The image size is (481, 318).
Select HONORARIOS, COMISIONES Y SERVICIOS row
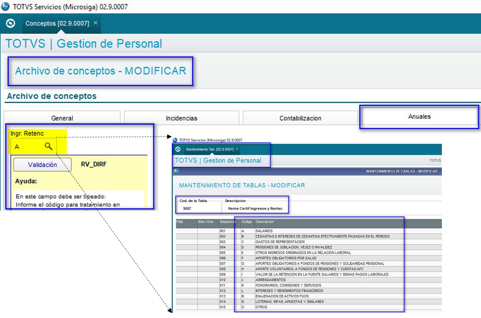[309, 285]
